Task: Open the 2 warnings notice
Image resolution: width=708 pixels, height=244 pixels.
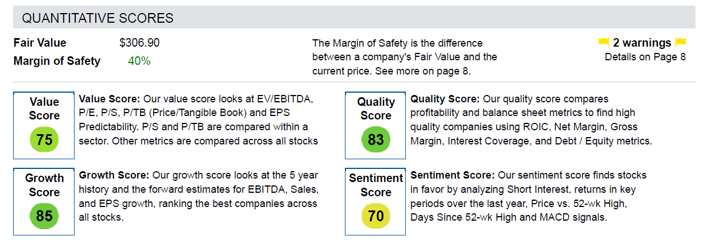Action: pyautogui.click(x=643, y=43)
